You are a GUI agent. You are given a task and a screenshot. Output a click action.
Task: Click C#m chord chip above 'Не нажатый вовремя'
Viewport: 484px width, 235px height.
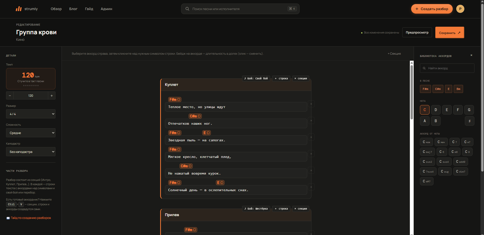(186, 166)
